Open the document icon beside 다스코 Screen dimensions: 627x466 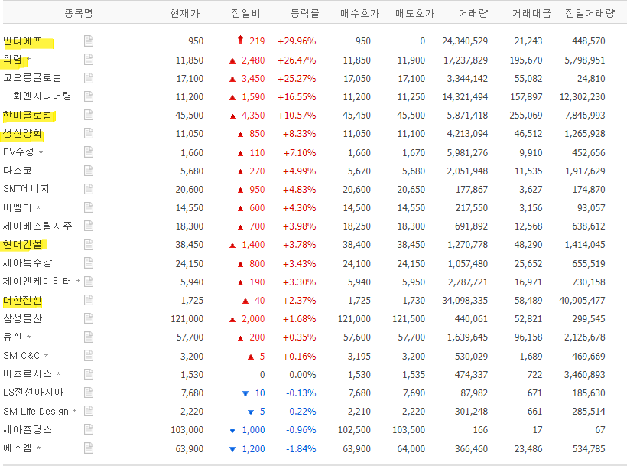pyautogui.click(x=89, y=171)
